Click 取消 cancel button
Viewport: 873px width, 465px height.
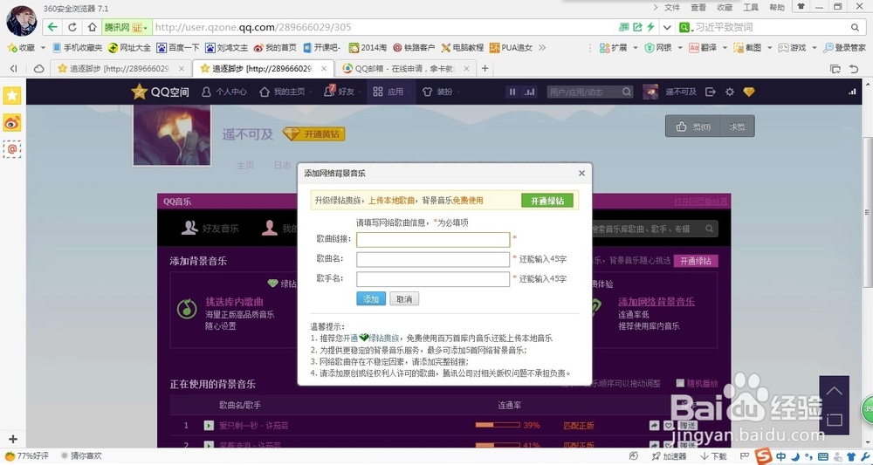(404, 298)
